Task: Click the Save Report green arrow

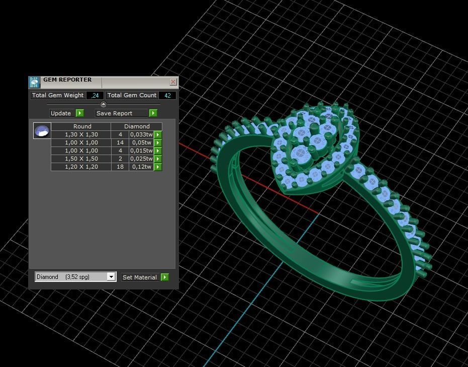Action: point(153,113)
